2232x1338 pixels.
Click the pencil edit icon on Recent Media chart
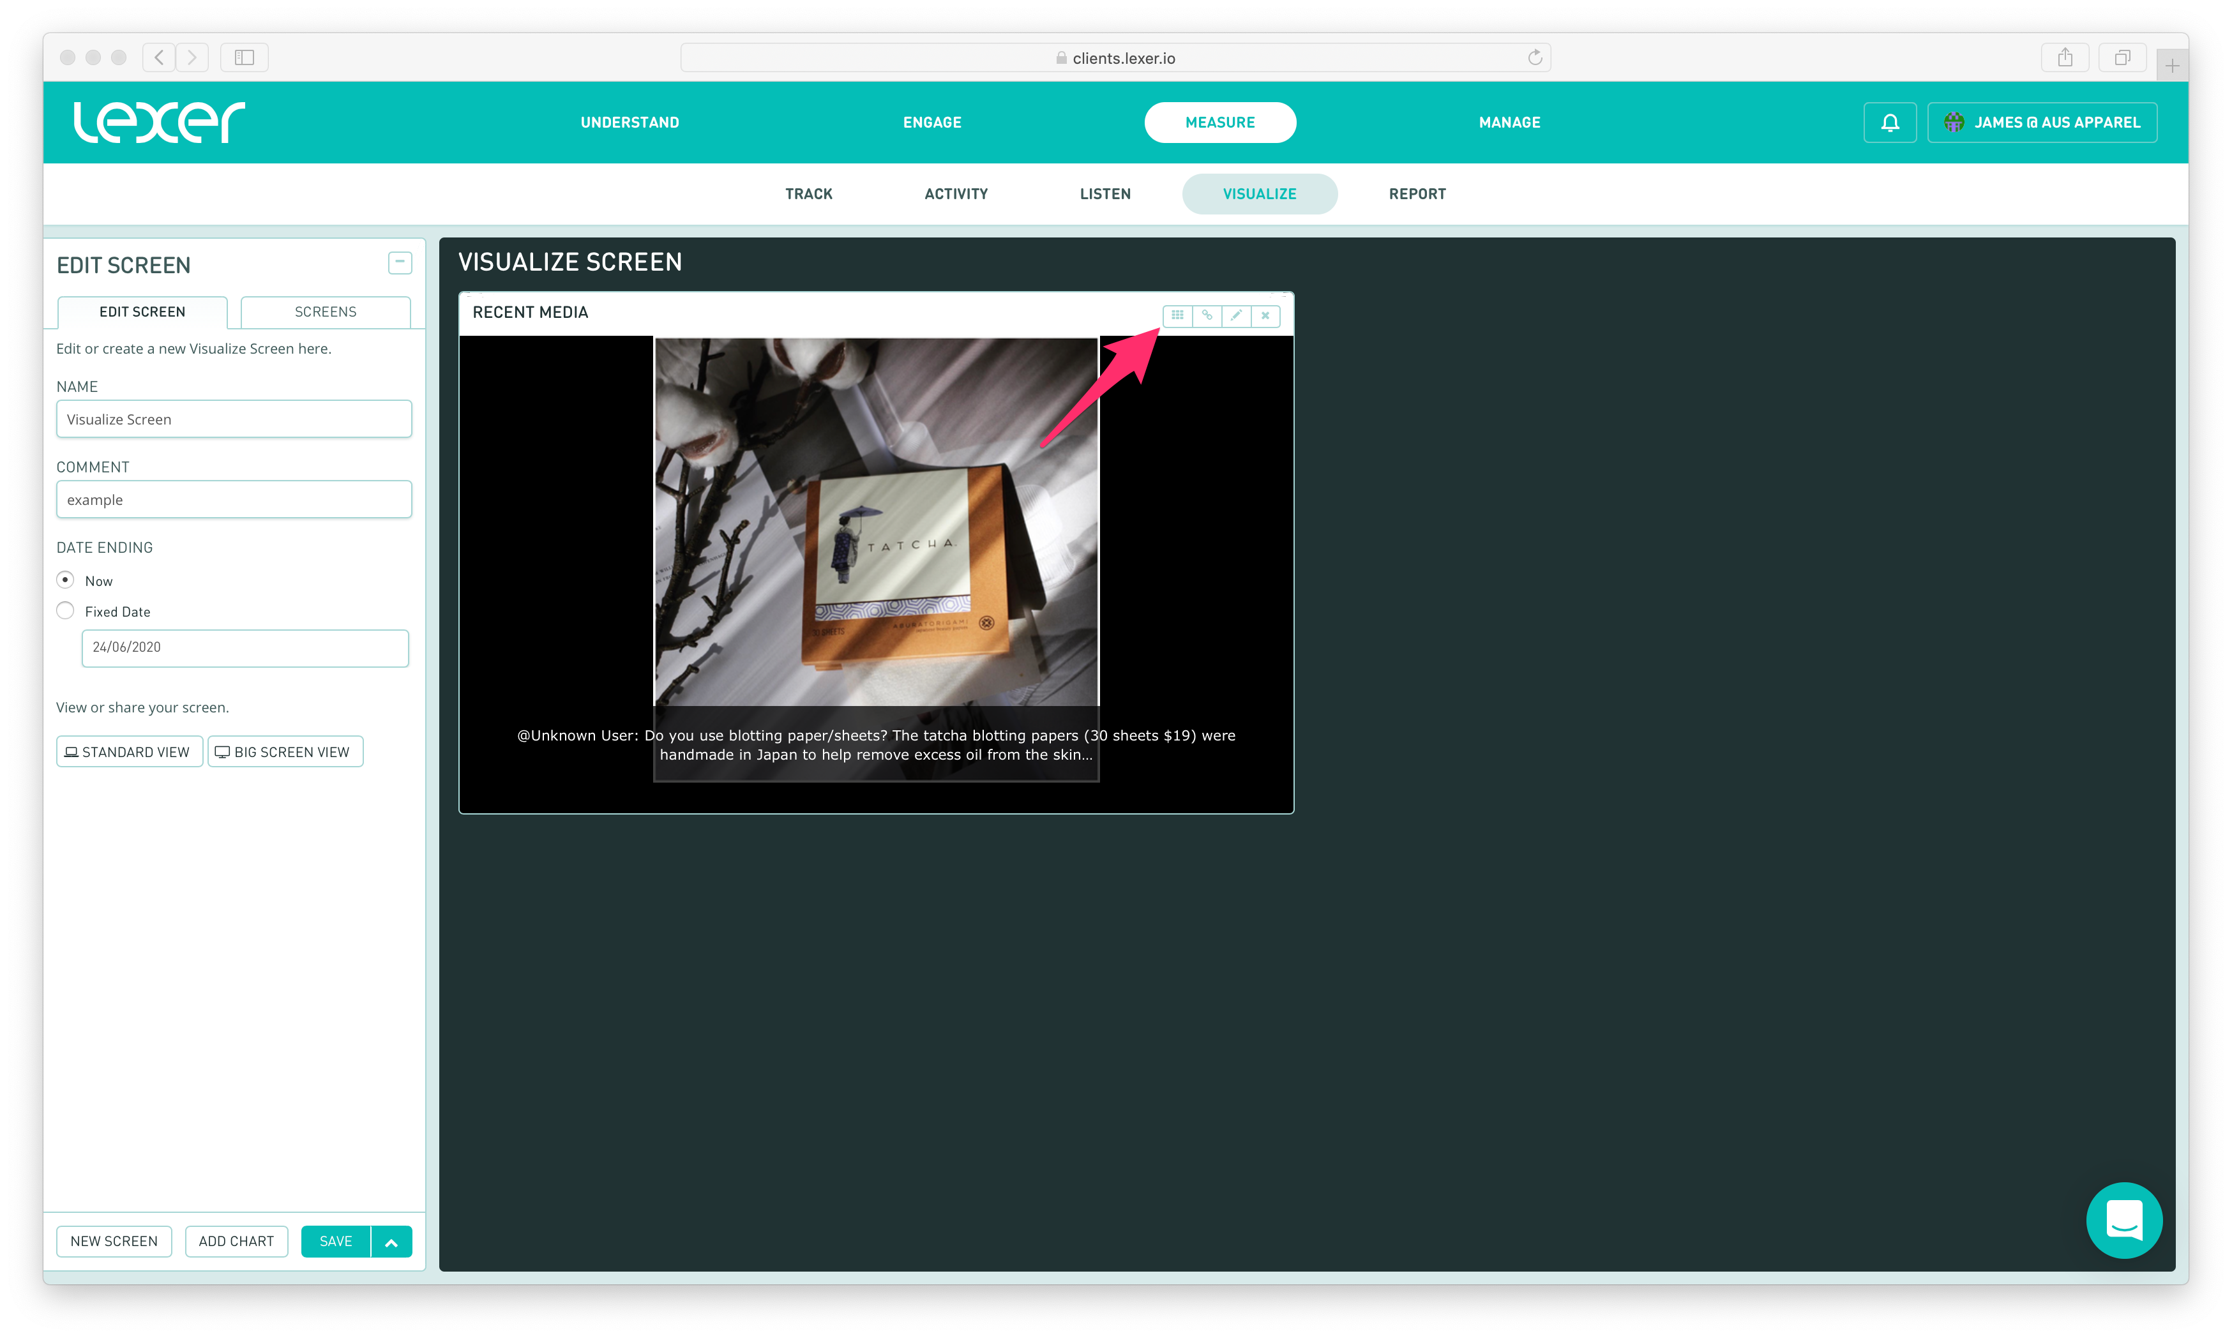coord(1236,315)
